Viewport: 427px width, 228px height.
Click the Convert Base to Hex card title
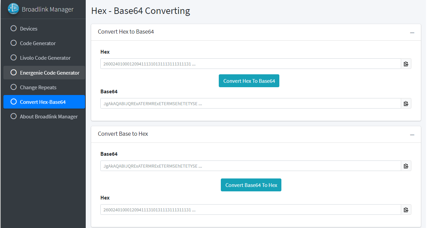pyautogui.click(x=123, y=134)
